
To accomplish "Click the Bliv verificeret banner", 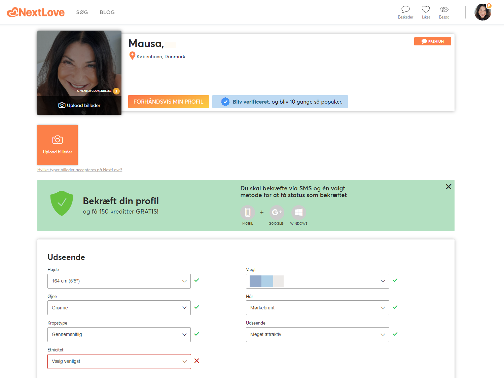I will (x=280, y=102).
